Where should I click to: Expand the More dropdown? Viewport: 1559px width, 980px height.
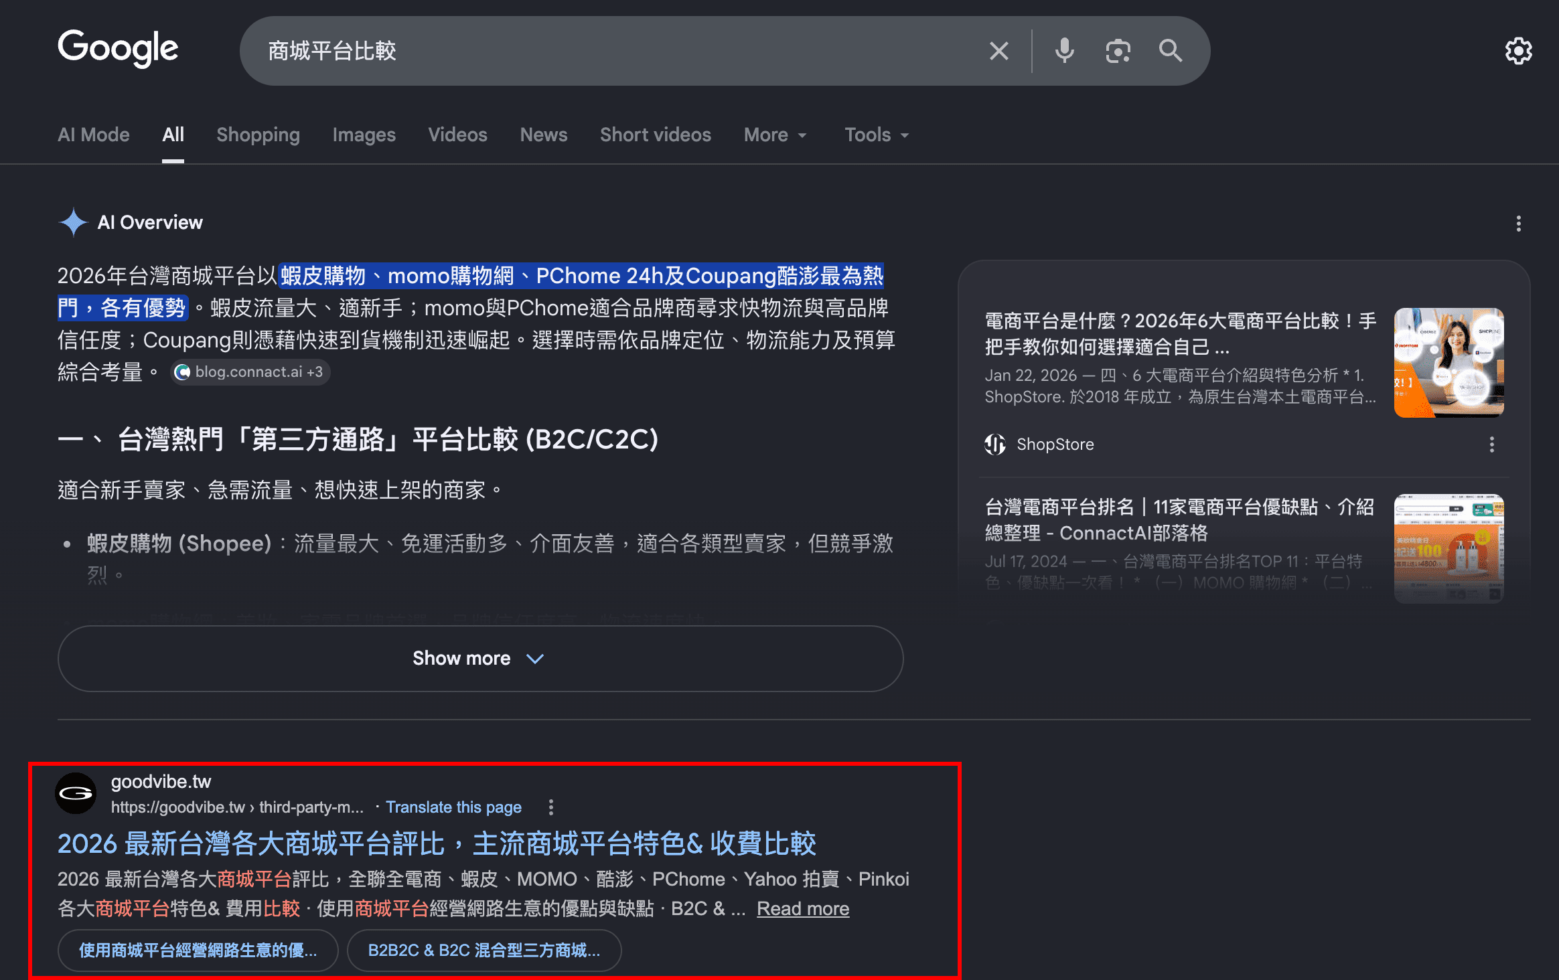tap(775, 135)
